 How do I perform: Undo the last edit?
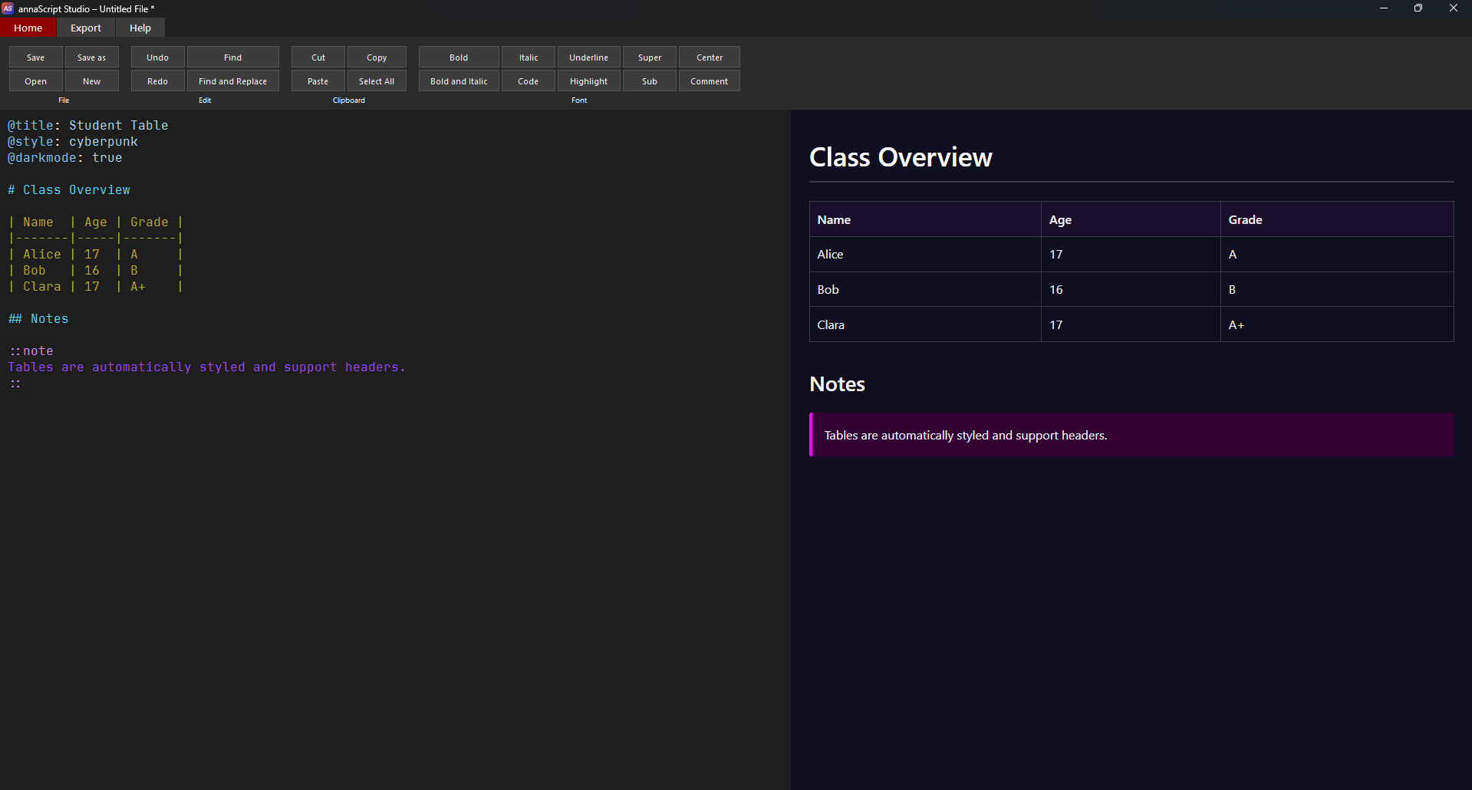(158, 58)
